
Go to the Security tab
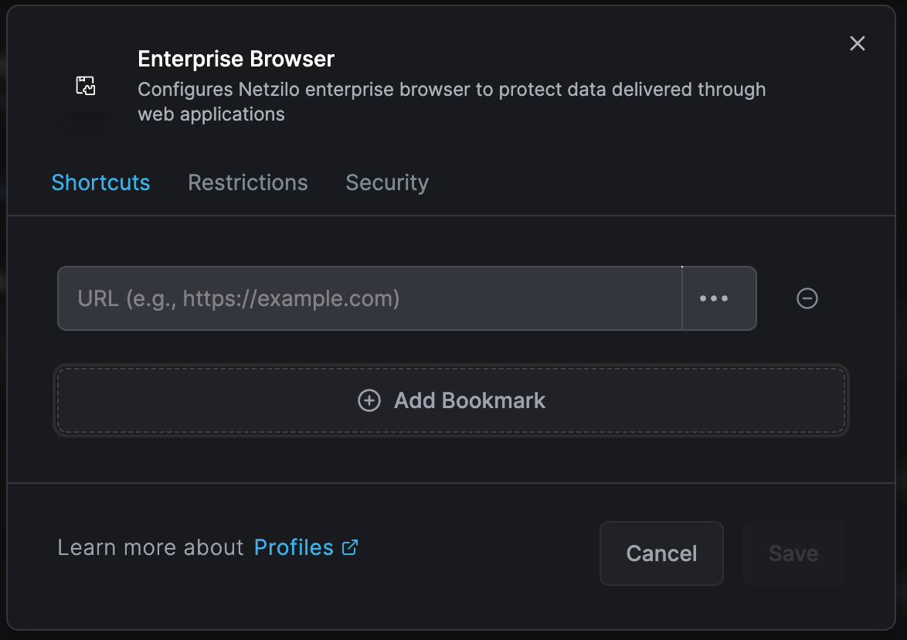click(x=387, y=182)
